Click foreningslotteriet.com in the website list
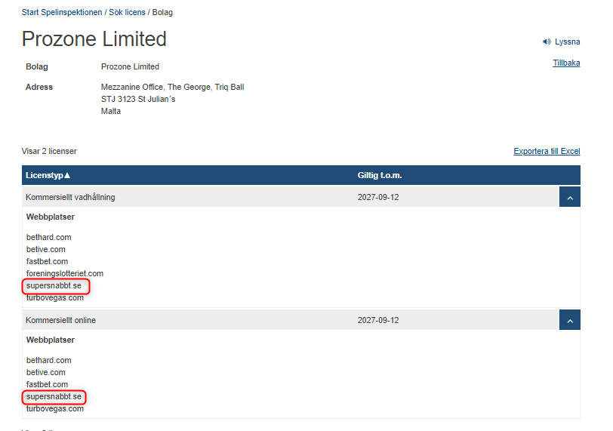 pyautogui.click(x=64, y=273)
